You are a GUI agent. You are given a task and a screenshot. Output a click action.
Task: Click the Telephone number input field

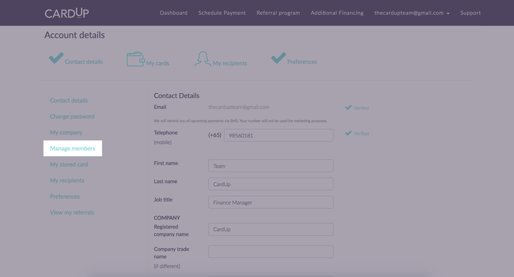pos(278,135)
